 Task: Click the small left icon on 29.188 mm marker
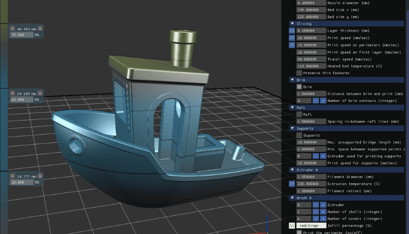12,93
